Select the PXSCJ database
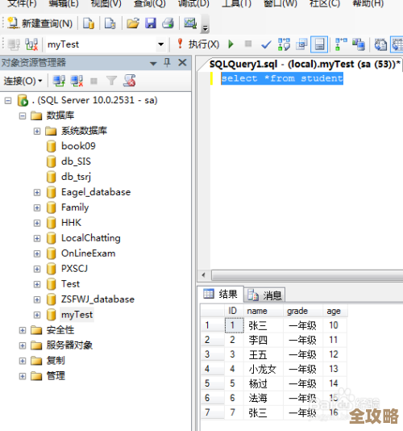This screenshot has height=431, width=403. click(74, 269)
